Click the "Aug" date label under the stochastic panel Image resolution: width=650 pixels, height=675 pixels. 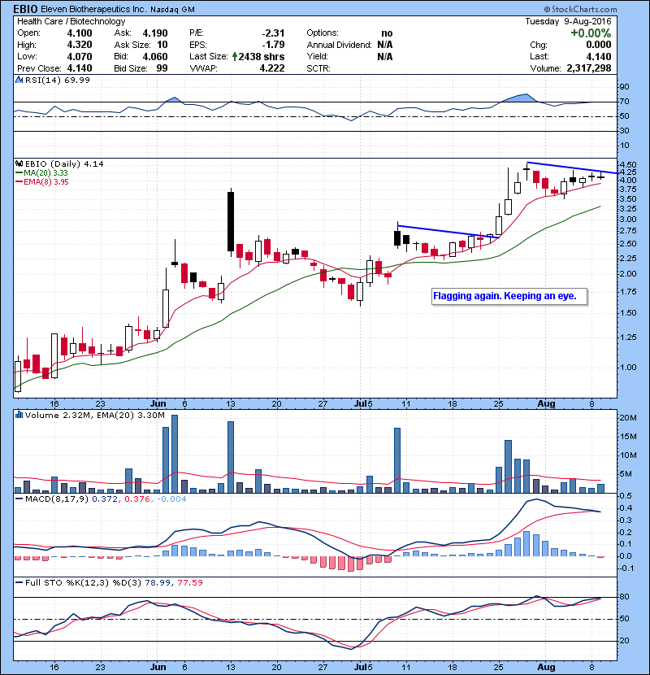point(546,667)
